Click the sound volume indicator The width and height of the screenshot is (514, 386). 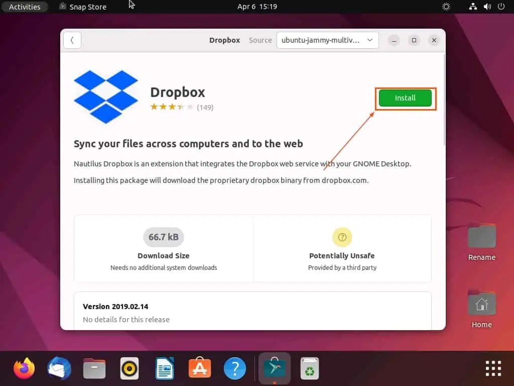487,7
